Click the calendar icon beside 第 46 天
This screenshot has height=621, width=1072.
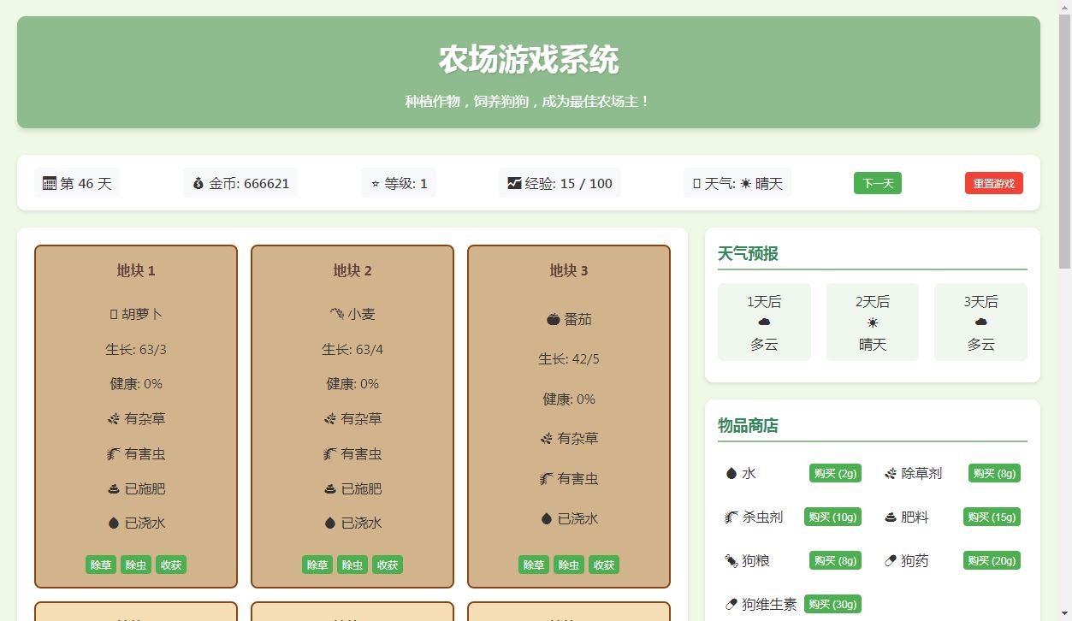click(47, 183)
